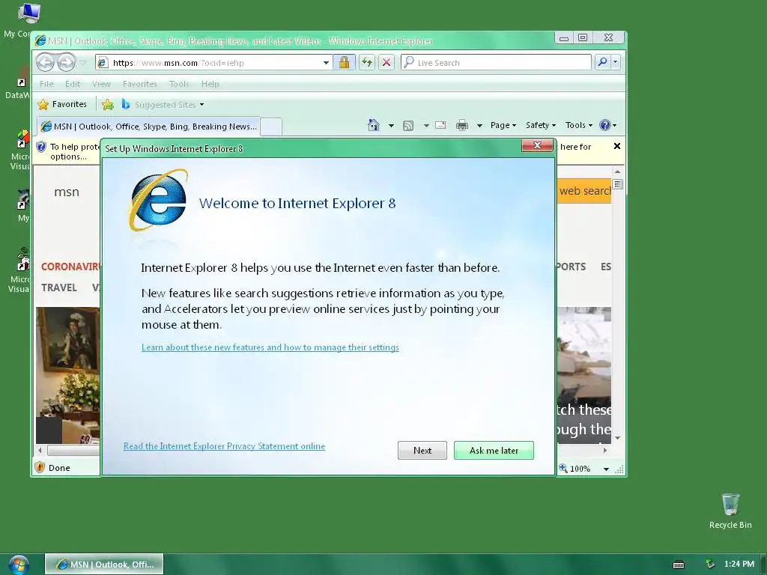Select the MSN Outlook Office Skype tab
767x575 pixels.
coord(148,126)
